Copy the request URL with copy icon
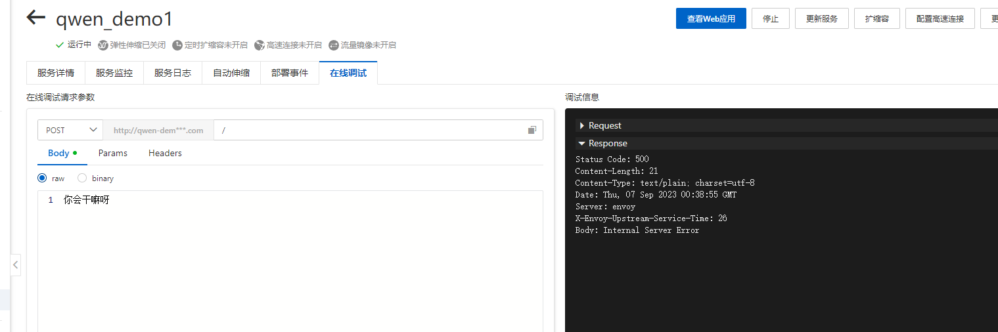Image resolution: width=998 pixels, height=332 pixels. coord(532,130)
